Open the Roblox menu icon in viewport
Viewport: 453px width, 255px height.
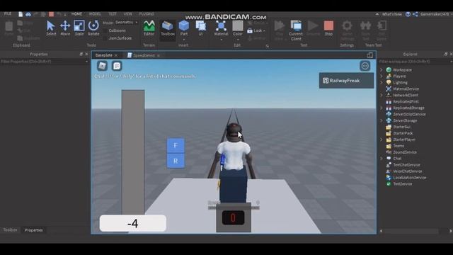(102, 66)
